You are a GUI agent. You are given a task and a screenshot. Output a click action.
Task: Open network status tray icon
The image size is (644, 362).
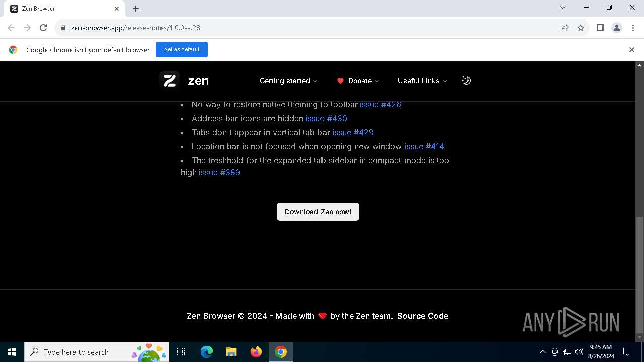coord(567,352)
